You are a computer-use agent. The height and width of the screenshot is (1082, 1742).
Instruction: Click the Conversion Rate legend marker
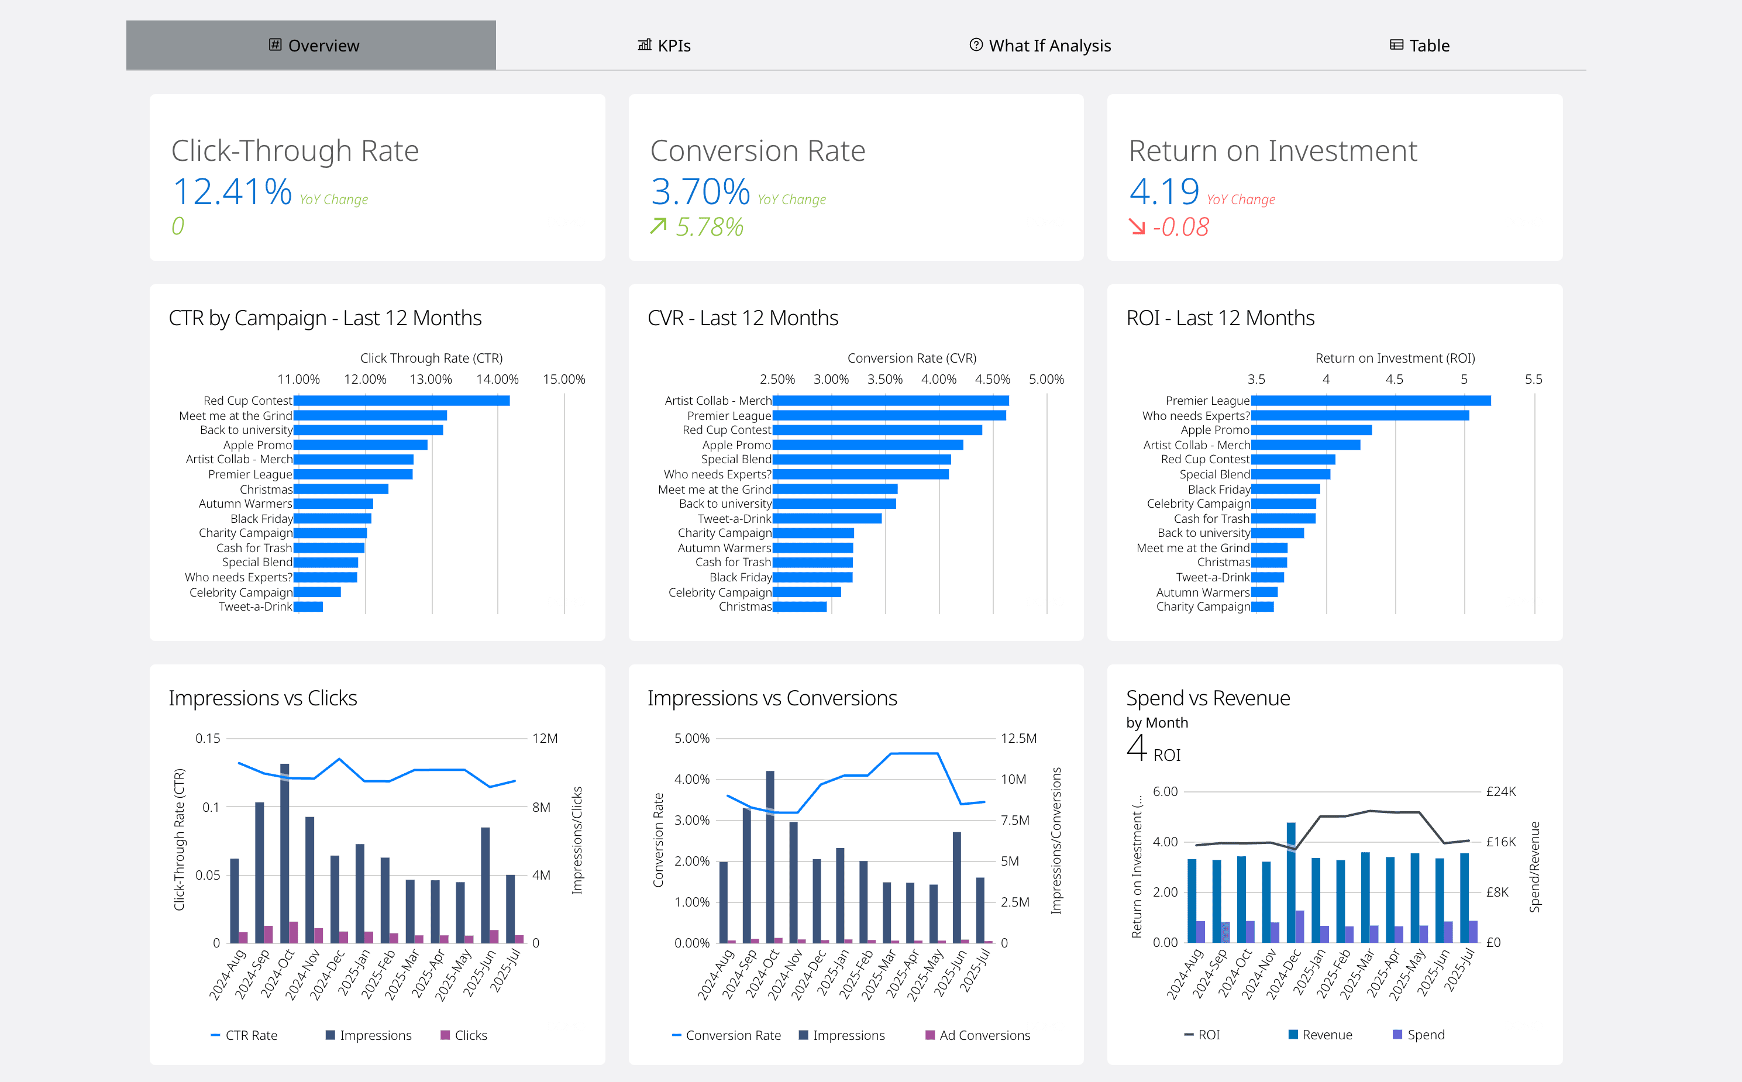coord(676,1035)
